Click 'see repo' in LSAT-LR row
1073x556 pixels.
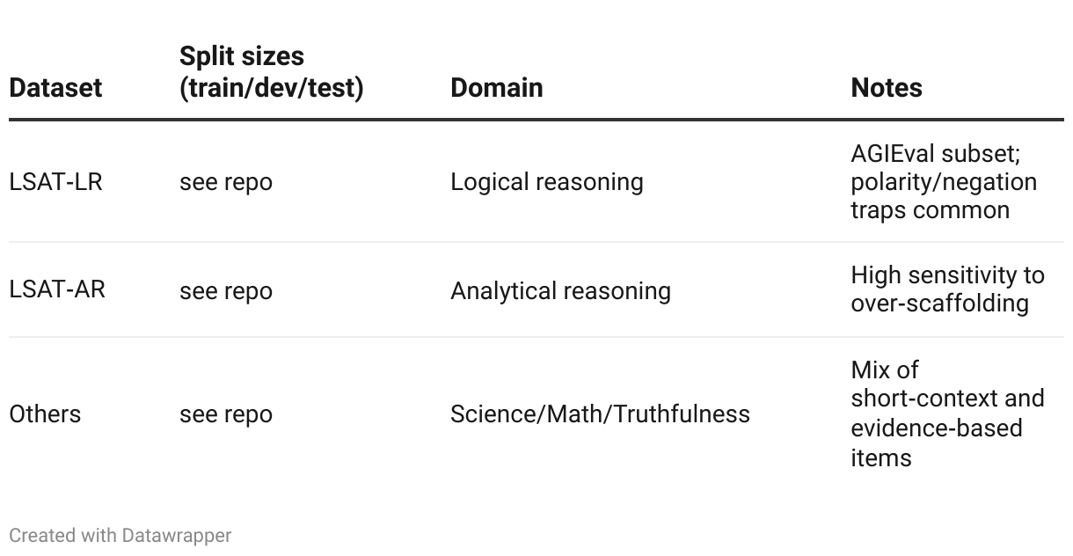(x=226, y=182)
